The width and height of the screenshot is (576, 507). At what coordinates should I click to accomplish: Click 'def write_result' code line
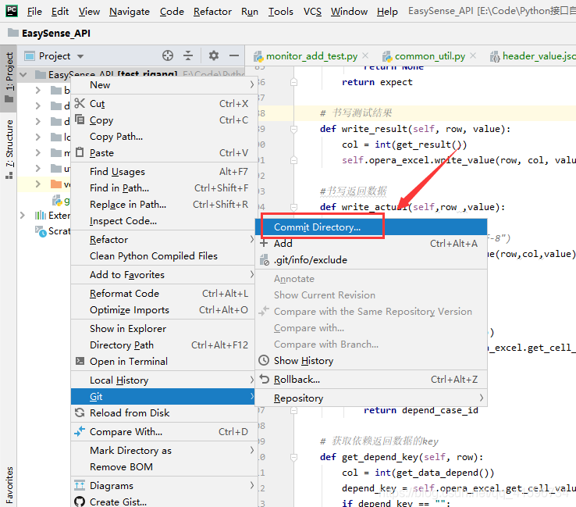pyautogui.click(x=415, y=129)
